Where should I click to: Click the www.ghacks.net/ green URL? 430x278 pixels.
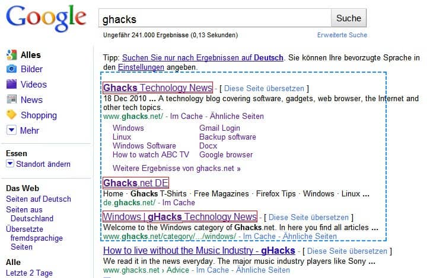point(133,117)
